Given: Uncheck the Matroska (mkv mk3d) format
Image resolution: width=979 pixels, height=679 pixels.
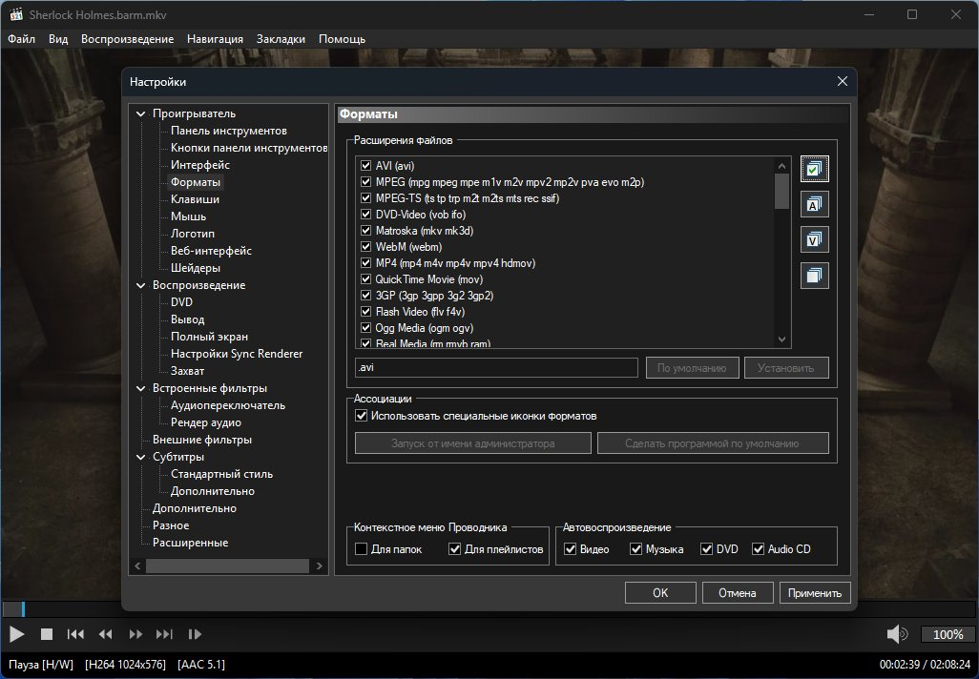Looking at the screenshot, I should pos(365,231).
